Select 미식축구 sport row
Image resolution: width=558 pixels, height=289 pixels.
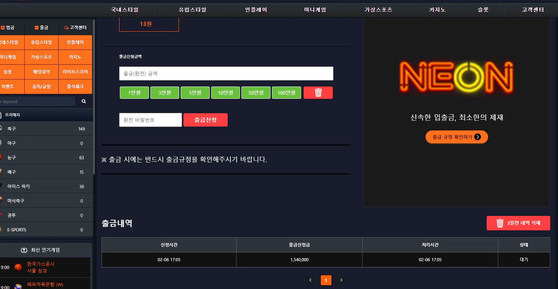pos(46,201)
